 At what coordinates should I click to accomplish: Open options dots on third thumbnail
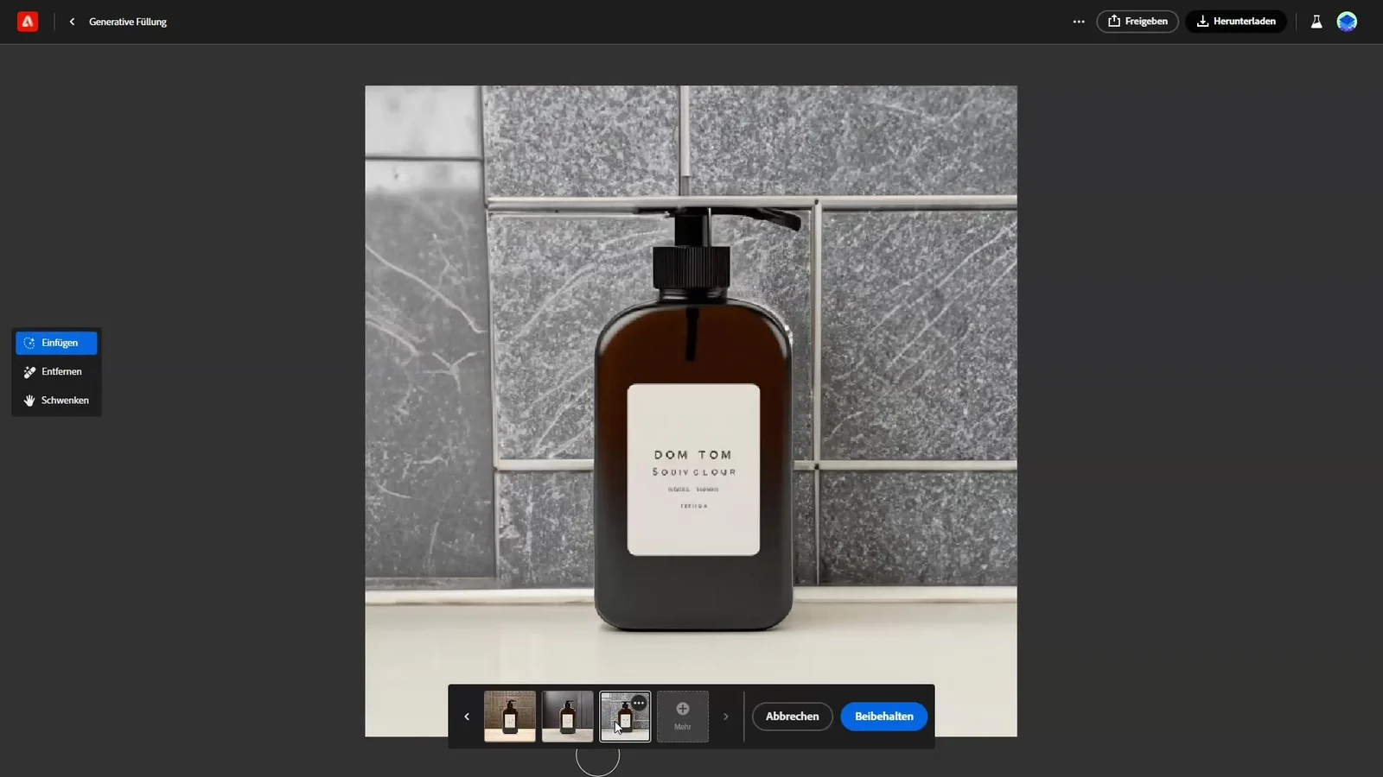click(x=639, y=703)
